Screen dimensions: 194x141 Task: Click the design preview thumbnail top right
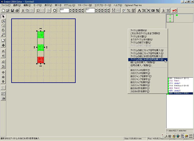[170, 18]
